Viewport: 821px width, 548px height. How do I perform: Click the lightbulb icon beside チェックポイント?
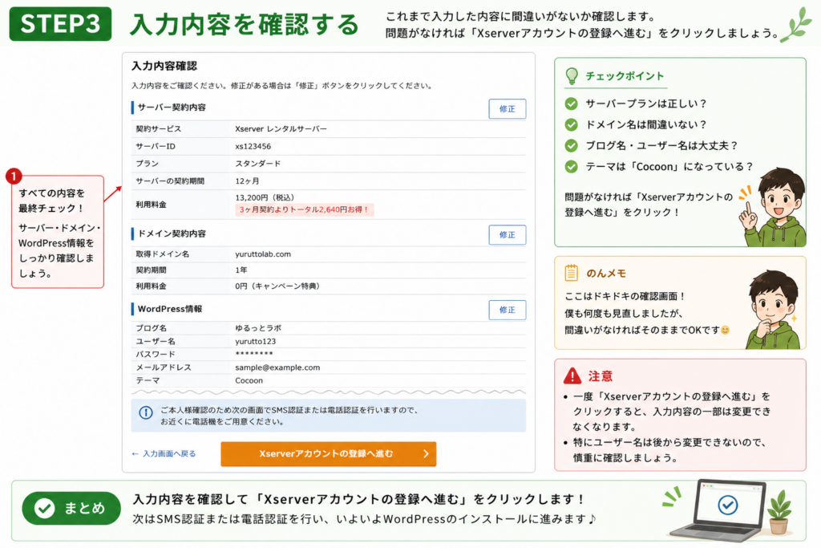[x=572, y=76]
